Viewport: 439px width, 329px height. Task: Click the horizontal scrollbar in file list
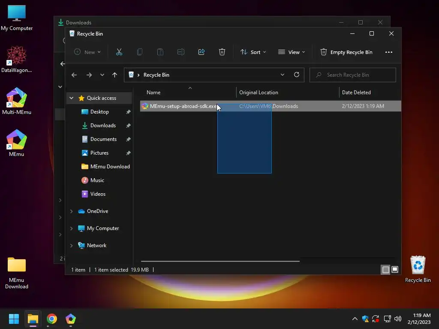[x=220, y=261]
